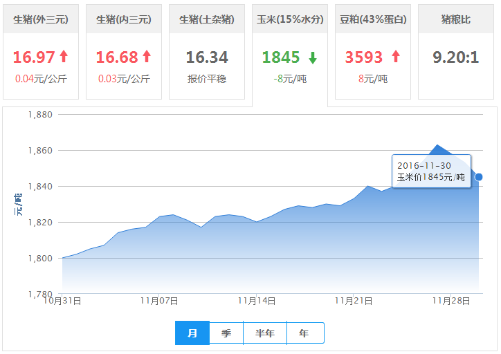
Task: Click the 11月28日 axis label
Action: tap(451, 301)
